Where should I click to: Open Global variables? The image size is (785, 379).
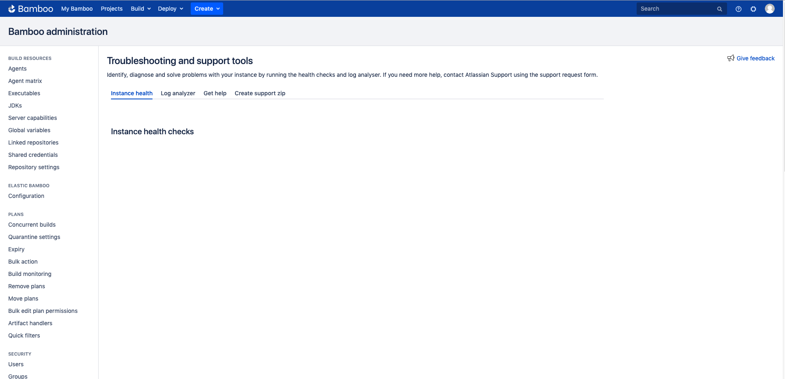[29, 130]
